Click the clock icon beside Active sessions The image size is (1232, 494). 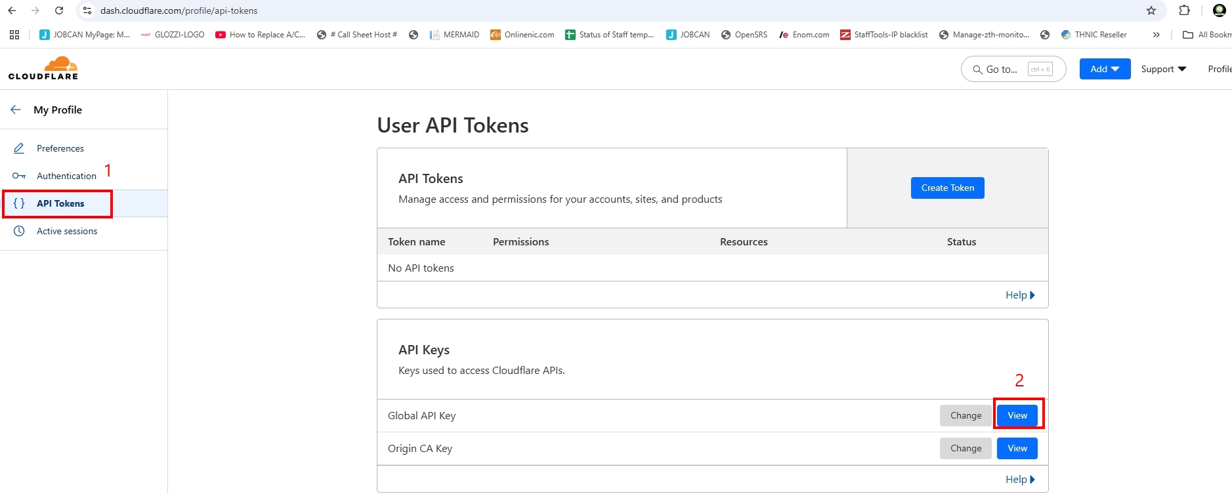coord(19,231)
